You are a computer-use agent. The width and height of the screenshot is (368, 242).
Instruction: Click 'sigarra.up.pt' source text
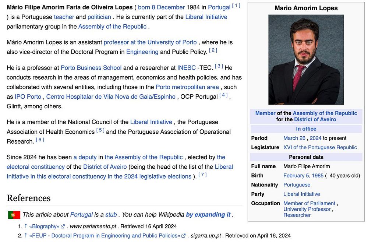coord(206,236)
